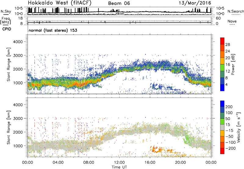Select the 4 label on power colorbar
Image resolution: width=244 pixels, height=169 pixels.
[x=226, y=85]
